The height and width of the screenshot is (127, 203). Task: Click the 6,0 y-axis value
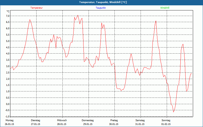8,28
